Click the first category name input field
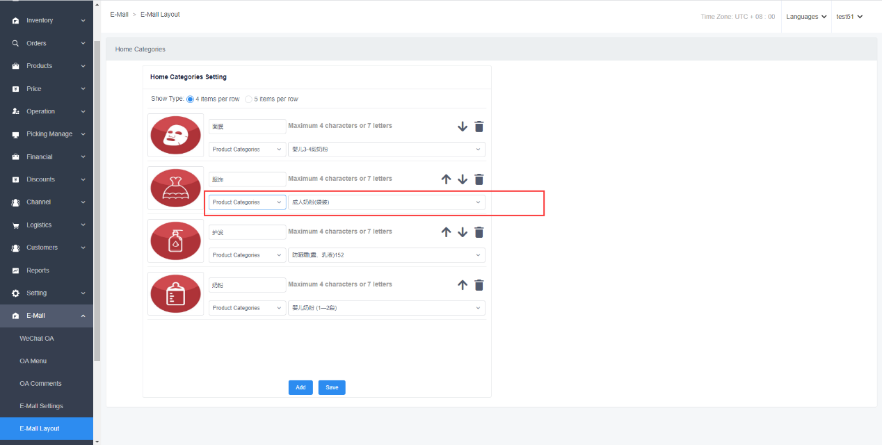The height and width of the screenshot is (445, 882). click(247, 127)
